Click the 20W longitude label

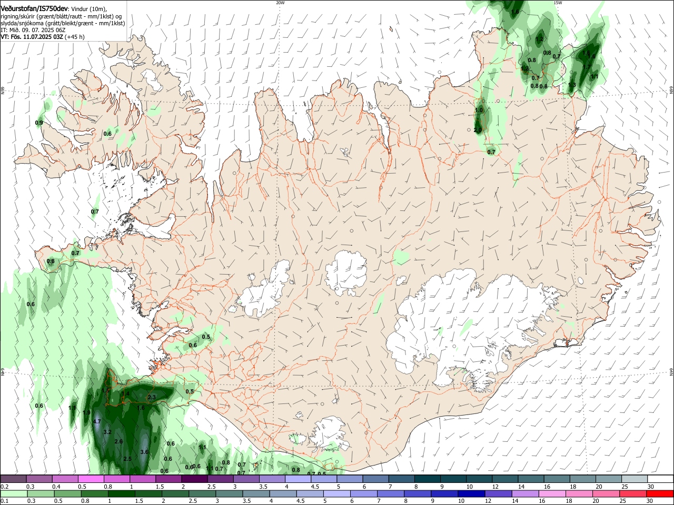pyautogui.click(x=280, y=3)
